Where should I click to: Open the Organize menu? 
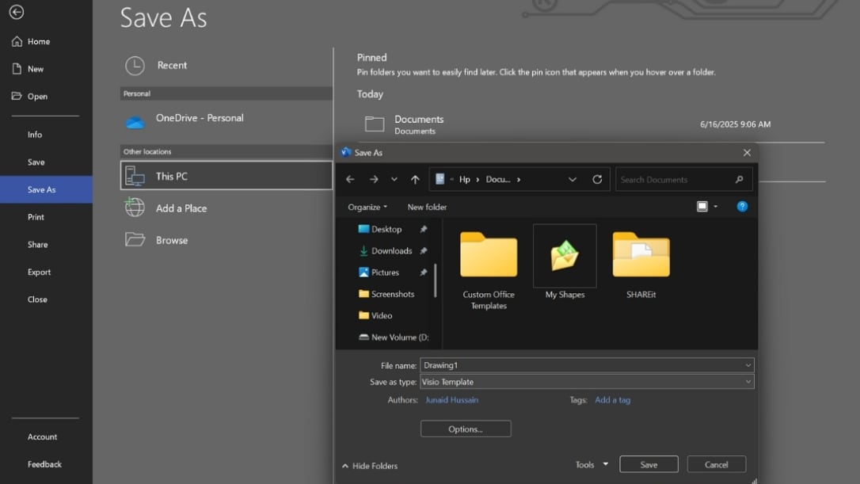367,207
